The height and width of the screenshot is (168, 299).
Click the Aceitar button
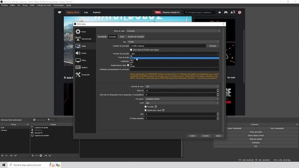tap(192, 136)
